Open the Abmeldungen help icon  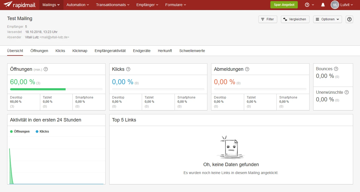(247, 69)
